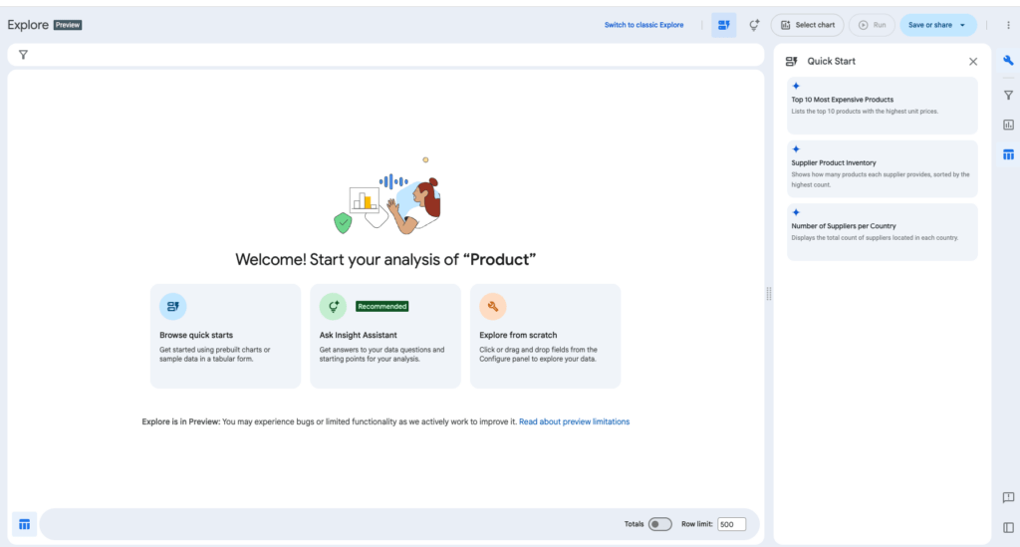Open the wrench configure icon in right sidebar
The image size is (1020, 547).
point(1008,61)
